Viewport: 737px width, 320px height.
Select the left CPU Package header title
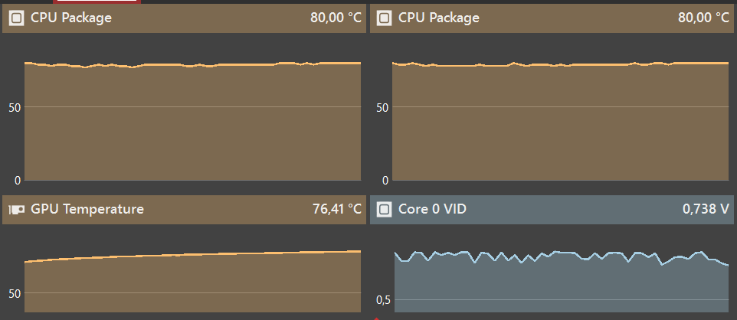point(71,18)
